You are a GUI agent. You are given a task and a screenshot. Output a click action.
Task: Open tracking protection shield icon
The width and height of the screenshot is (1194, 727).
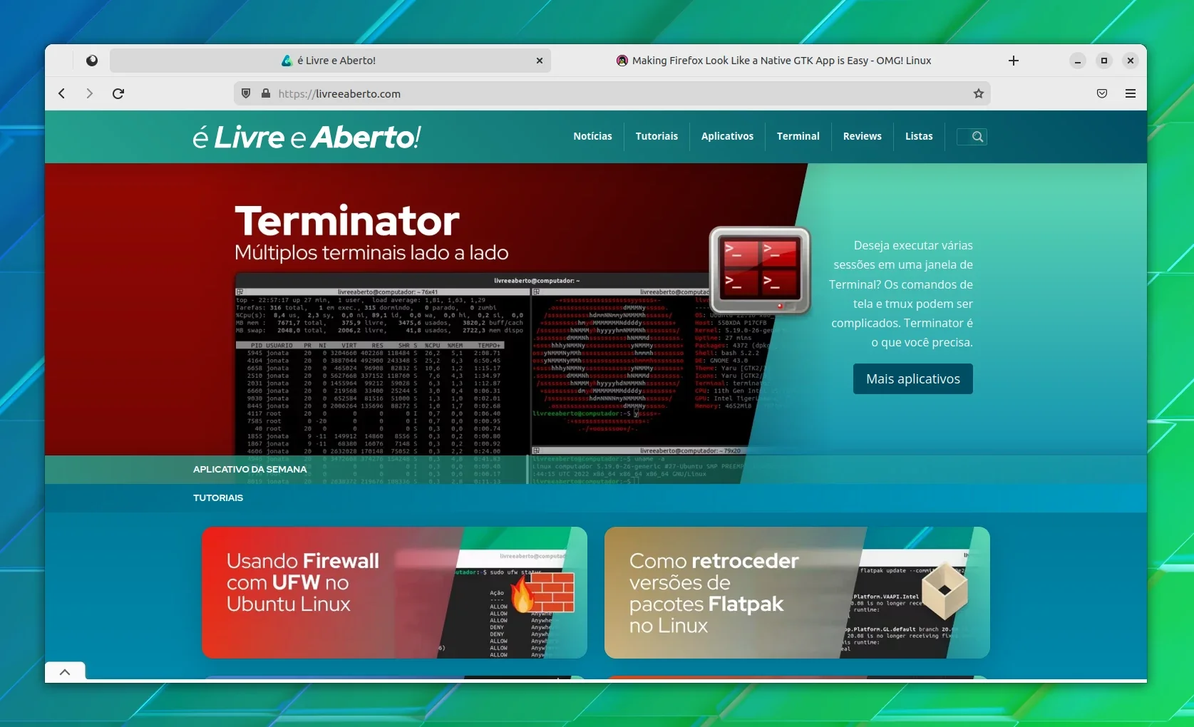click(246, 93)
